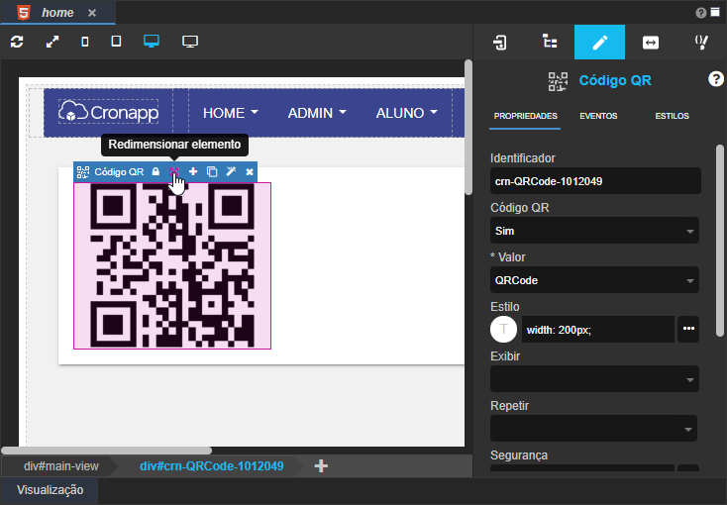
Task: Click the help question mark near Código QR
Action: [x=715, y=79]
